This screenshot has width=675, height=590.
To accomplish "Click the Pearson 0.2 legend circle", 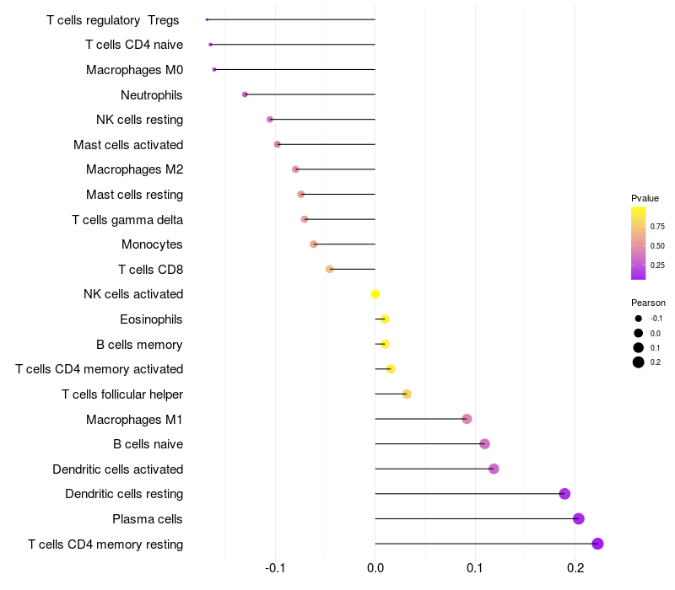I will [x=638, y=362].
